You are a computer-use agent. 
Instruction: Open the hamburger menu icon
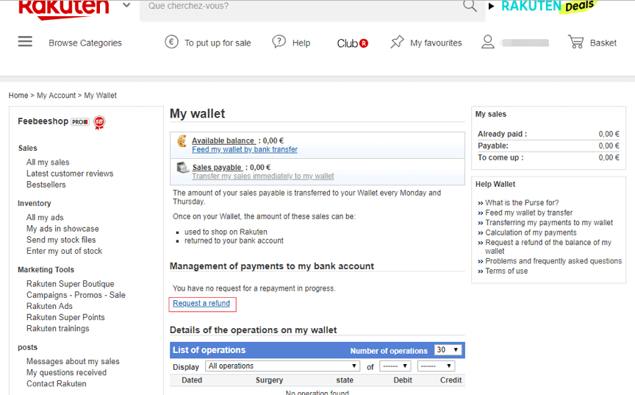25,41
